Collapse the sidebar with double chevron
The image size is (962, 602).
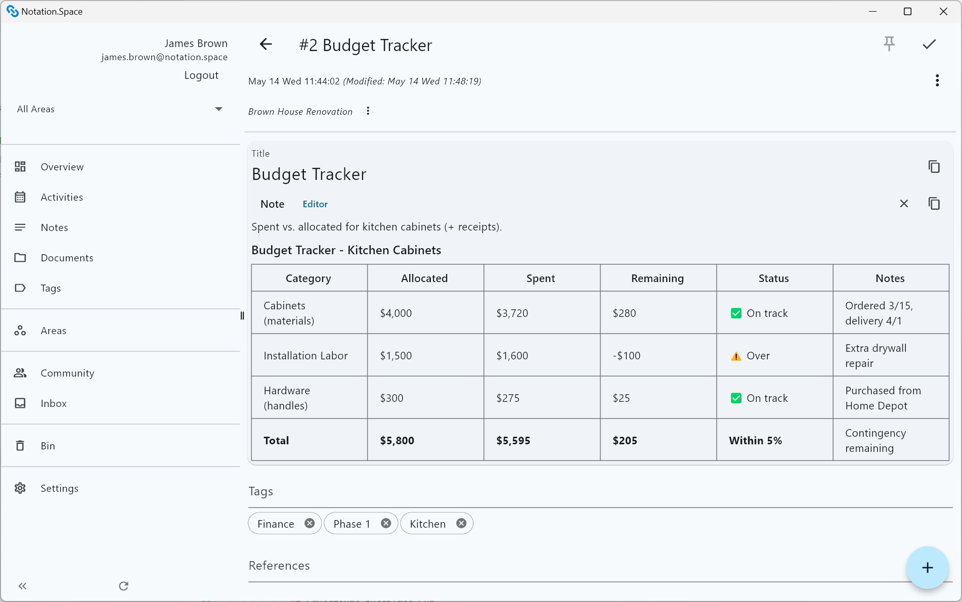click(22, 586)
